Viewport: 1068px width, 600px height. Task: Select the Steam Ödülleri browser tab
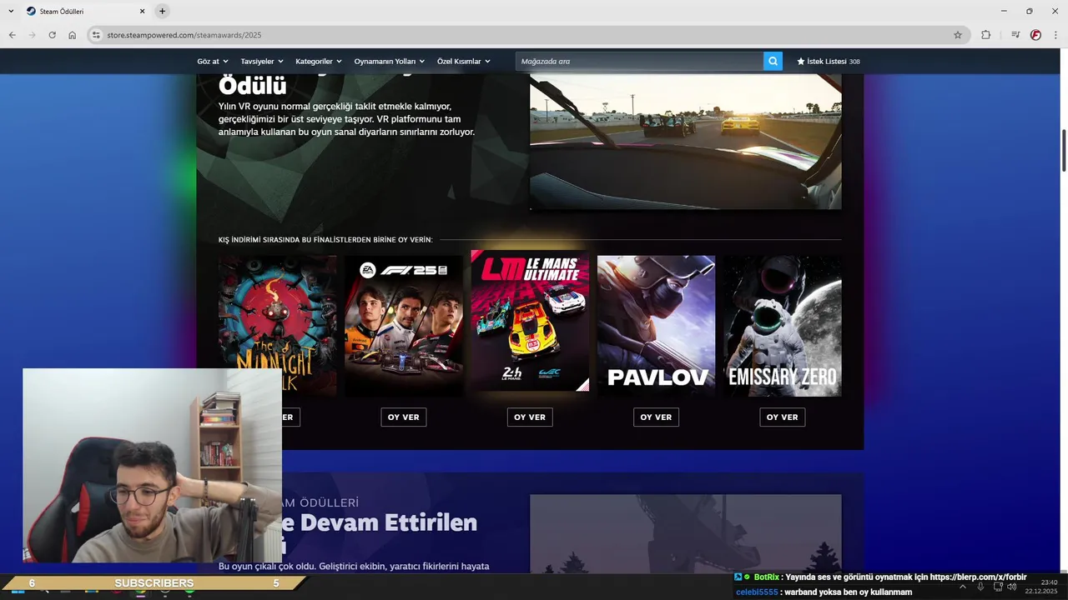pos(83,11)
